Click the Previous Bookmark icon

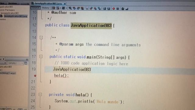(x=91, y=8)
